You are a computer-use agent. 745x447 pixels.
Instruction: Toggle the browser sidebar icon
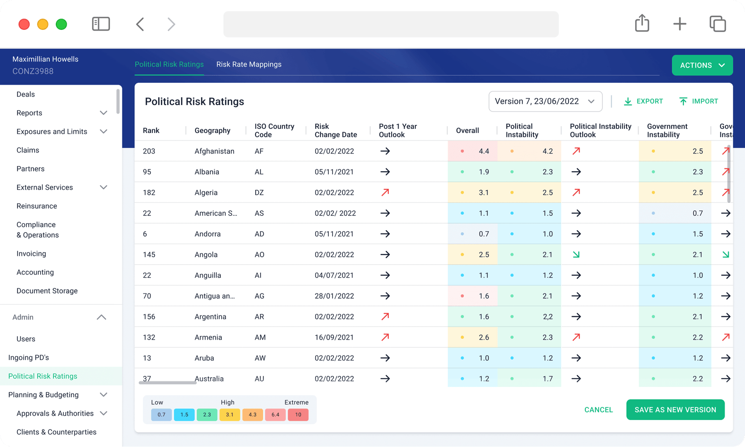click(x=101, y=24)
